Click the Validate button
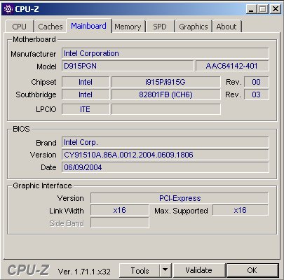 tap(198, 270)
